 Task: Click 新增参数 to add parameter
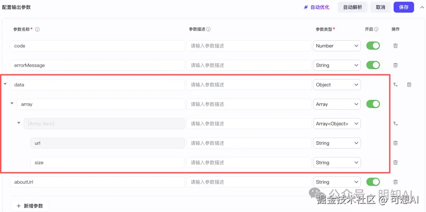[30, 206]
